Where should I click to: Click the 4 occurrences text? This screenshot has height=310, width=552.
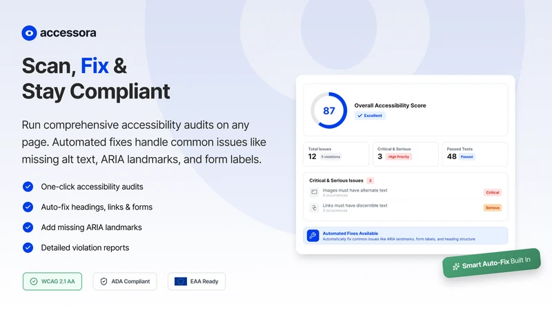pyautogui.click(x=335, y=195)
